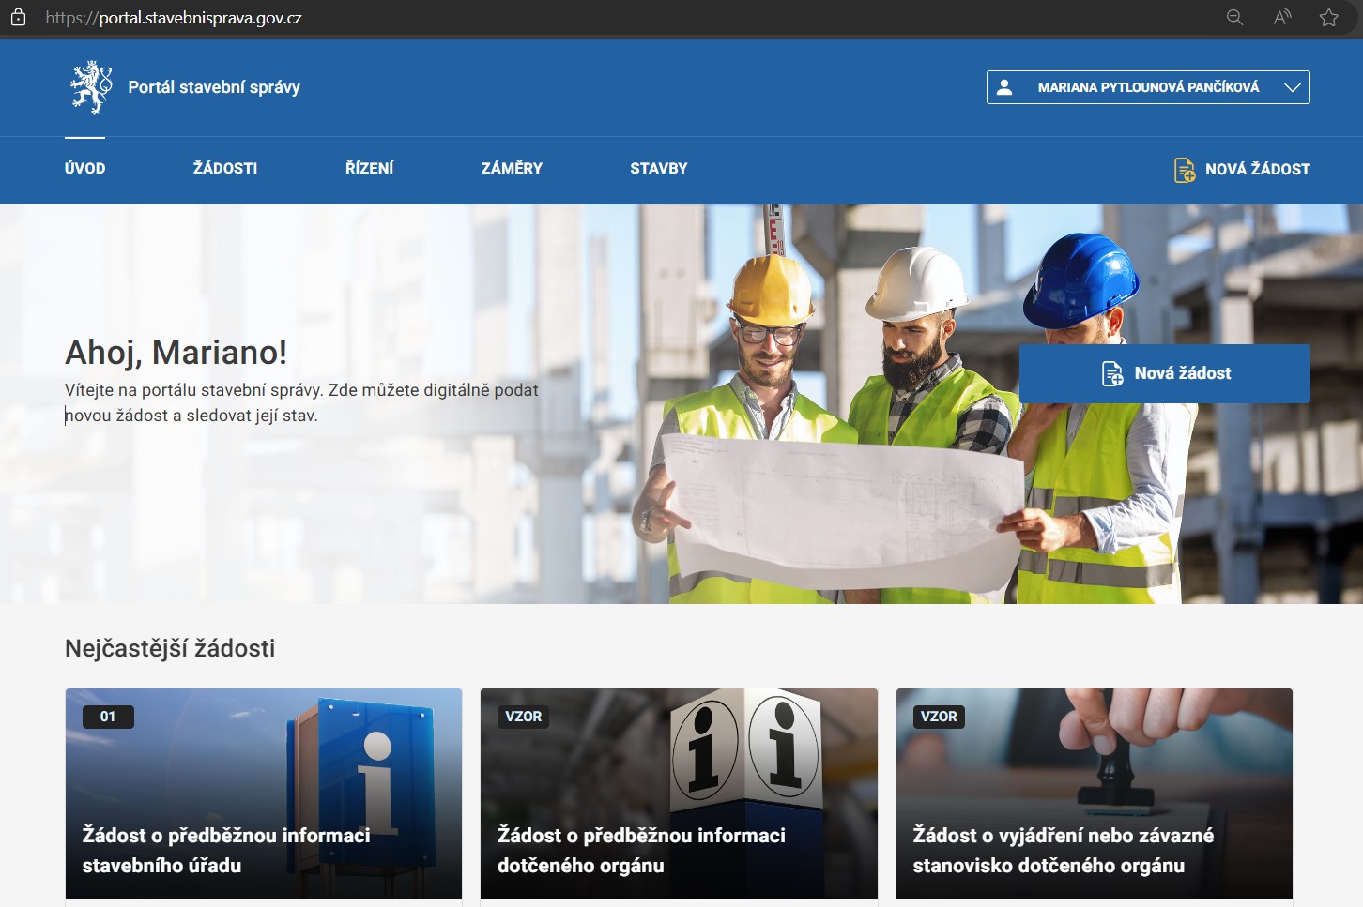
Task: Click the VZOR badge on závazné stanovisko card
Action: tap(939, 717)
